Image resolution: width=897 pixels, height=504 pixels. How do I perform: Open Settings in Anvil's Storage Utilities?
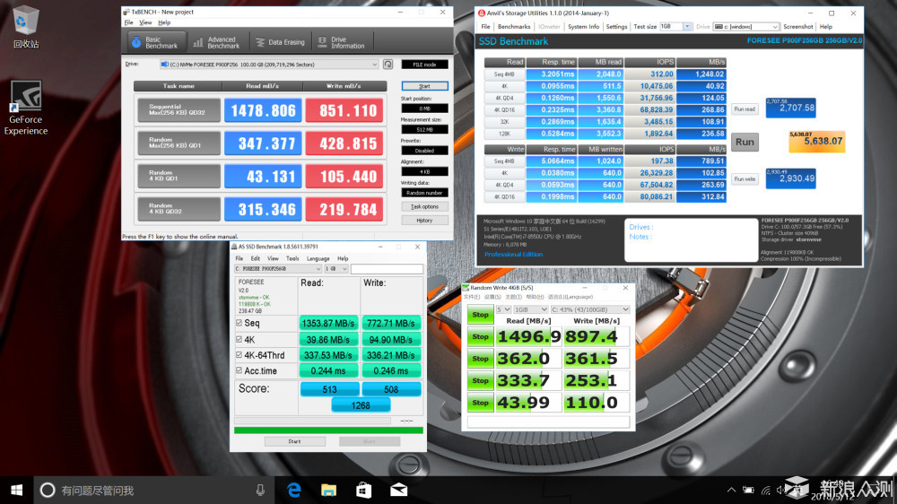(x=617, y=27)
